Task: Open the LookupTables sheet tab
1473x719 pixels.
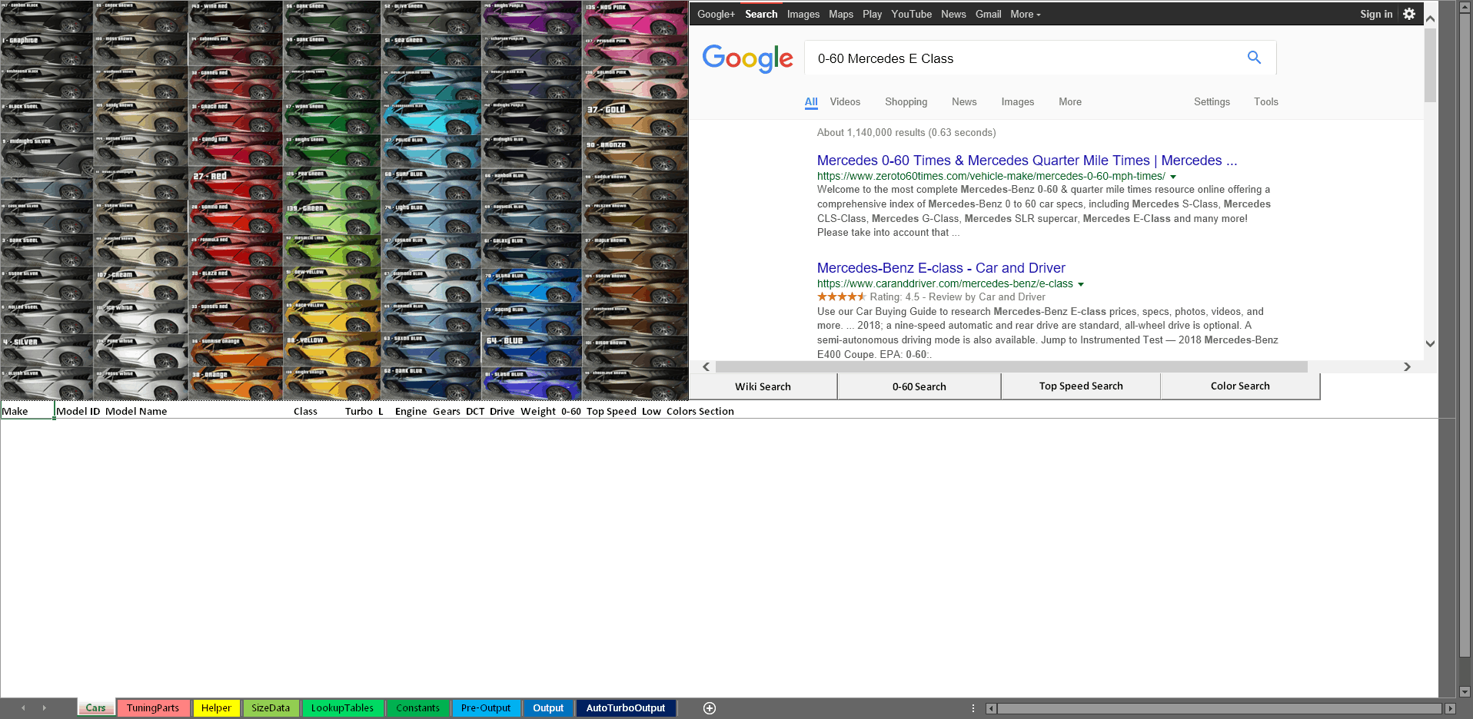Action: click(342, 708)
